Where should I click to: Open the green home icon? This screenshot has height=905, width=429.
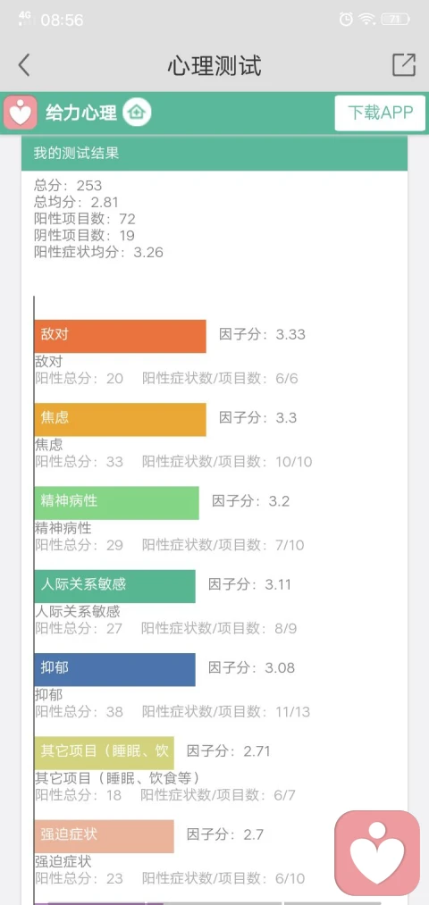pyautogui.click(x=137, y=113)
